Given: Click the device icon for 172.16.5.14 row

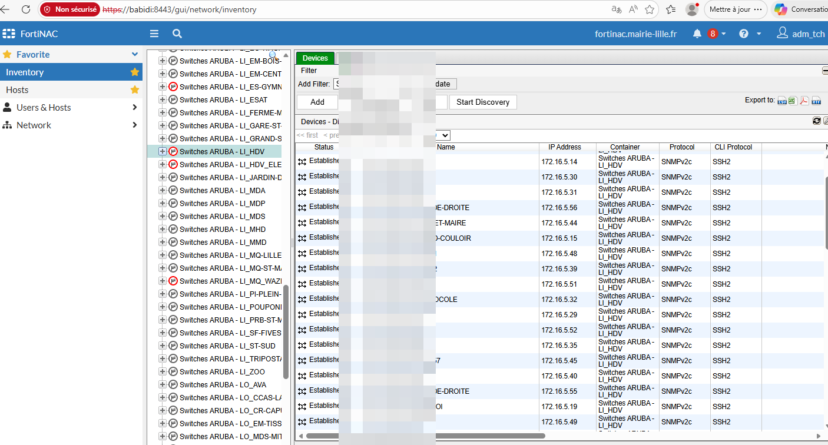Looking at the screenshot, I should (x=302, y=161).
